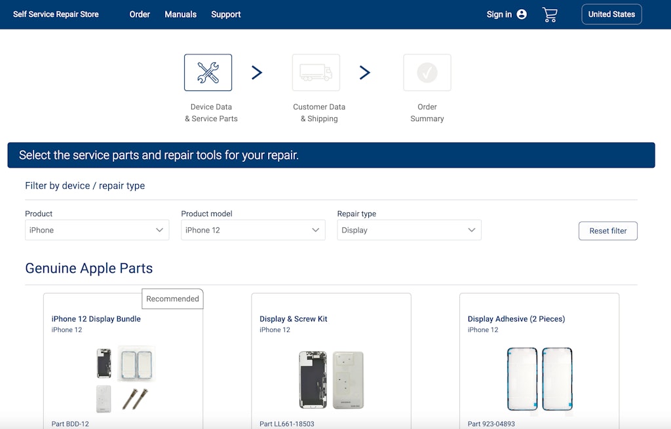Click the checkmark Order Summary step icon
671x429 pixels.
pos(427,73)
